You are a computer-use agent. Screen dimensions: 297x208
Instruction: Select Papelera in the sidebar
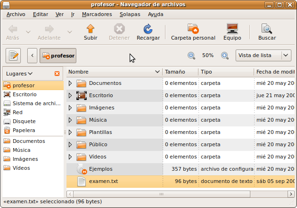[24, 130]
